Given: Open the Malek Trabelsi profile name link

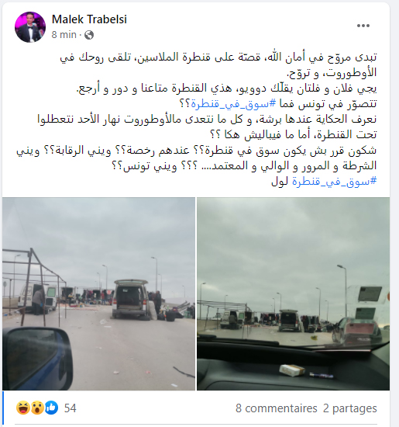Looking at the screenshot, I should (89, 19).
